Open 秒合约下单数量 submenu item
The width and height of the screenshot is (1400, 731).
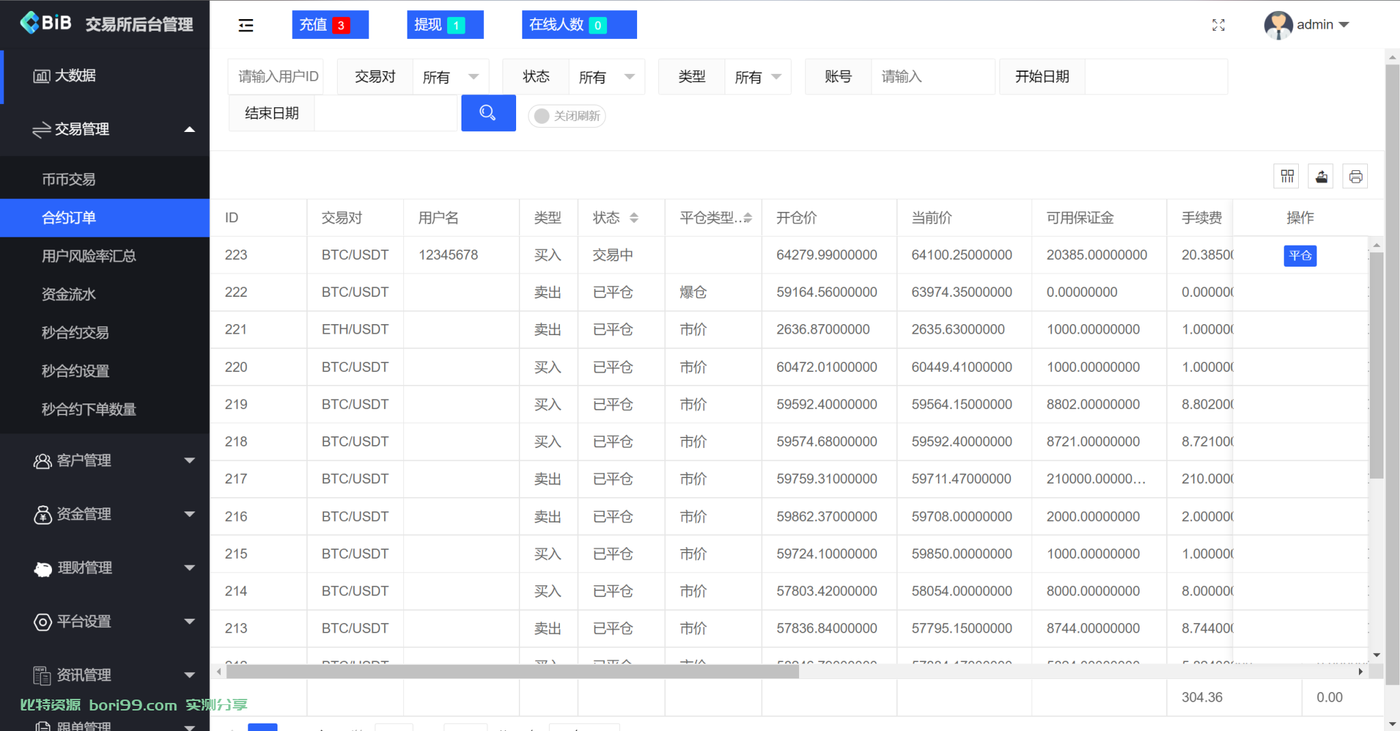click(x=105, y=409)
